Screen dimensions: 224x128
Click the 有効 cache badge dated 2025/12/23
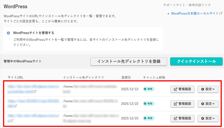(149, 118)
